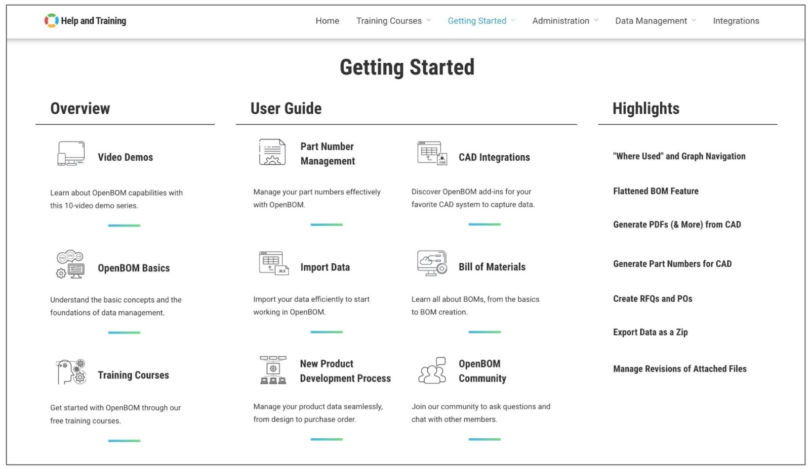Viewport: 810px width, 469px height.
Task: Open Generate PDFs (& More) from CAD
Action: [x=677, y=224]
